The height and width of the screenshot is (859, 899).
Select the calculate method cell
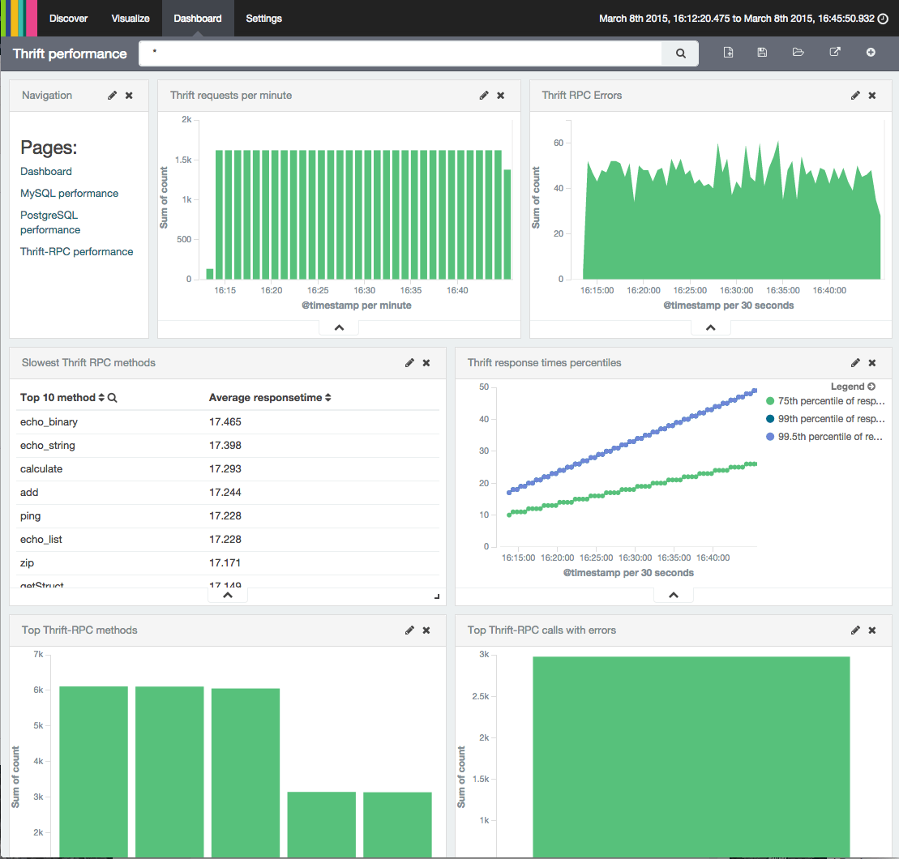pyautogui.click(x=41, y=468)
